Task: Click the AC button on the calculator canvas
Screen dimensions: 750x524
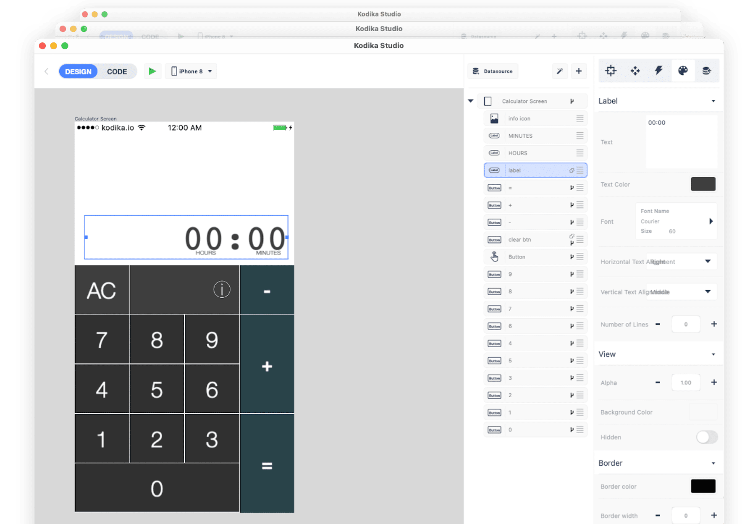Action: 102,290
